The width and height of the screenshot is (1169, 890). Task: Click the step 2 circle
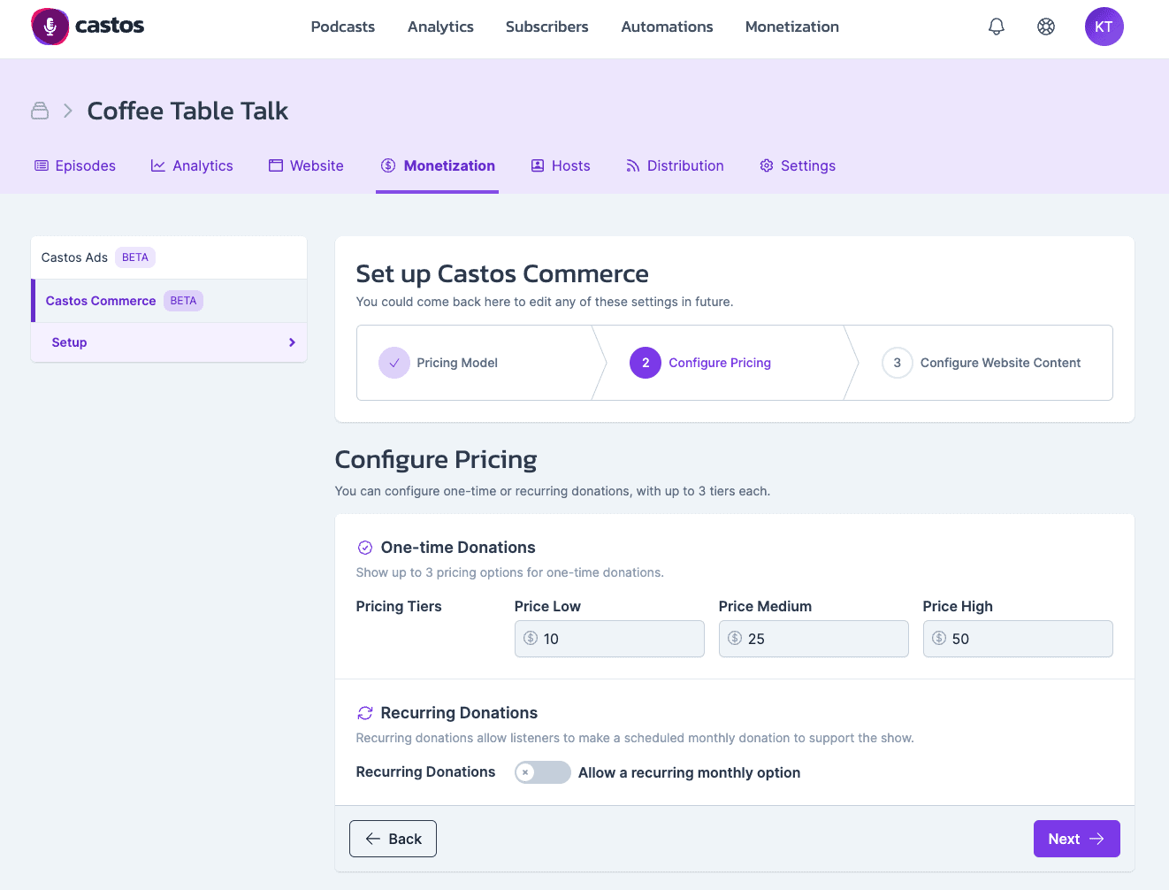pyautogui.click(x=646, y=363)
